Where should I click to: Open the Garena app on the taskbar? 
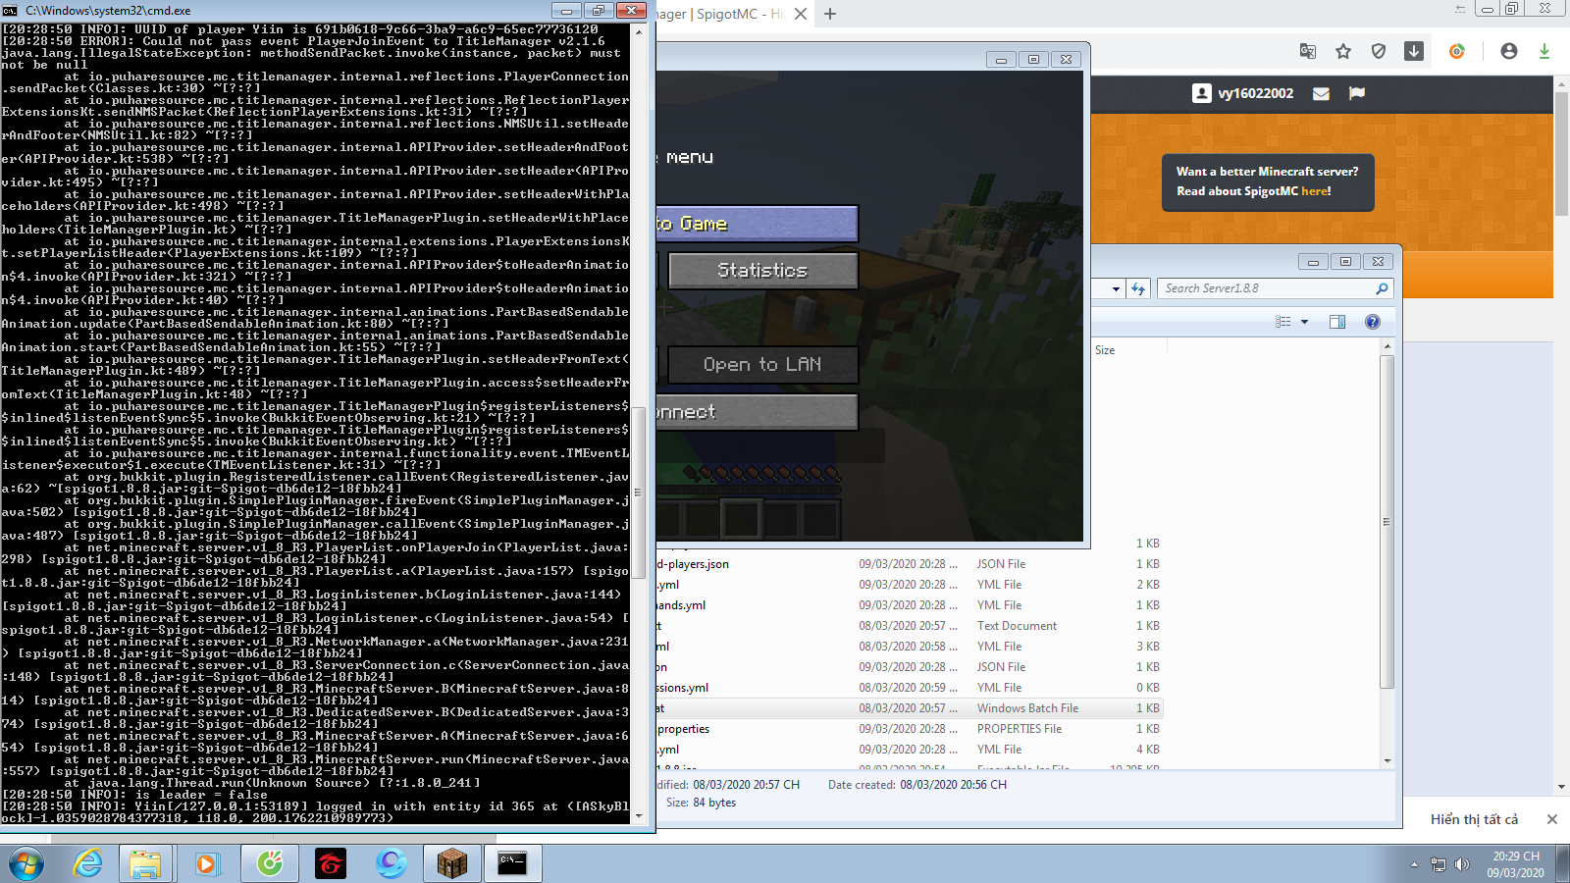pyautogui.click(x=331, y=863)
